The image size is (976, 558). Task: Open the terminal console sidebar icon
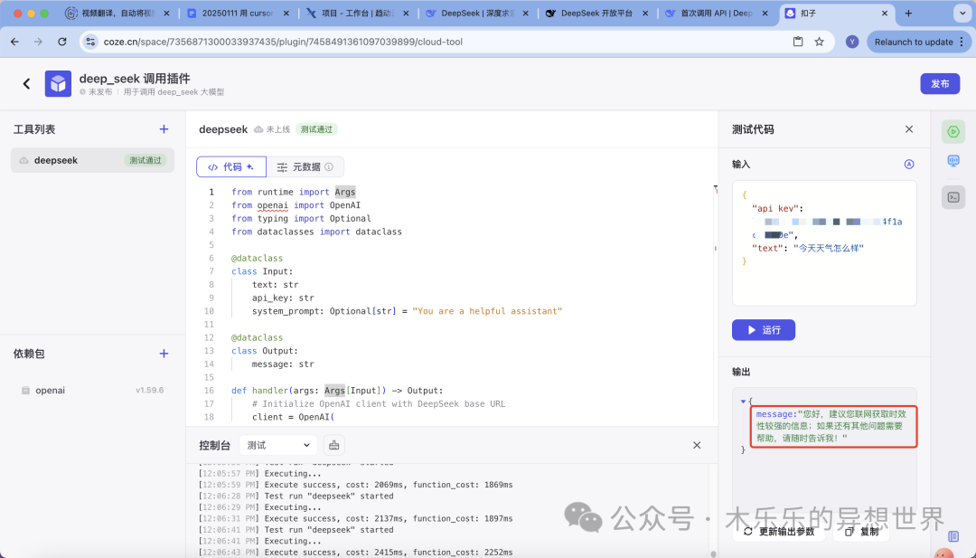point(953,196)
